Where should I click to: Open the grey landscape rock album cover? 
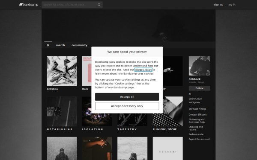[x=132, y=148]
